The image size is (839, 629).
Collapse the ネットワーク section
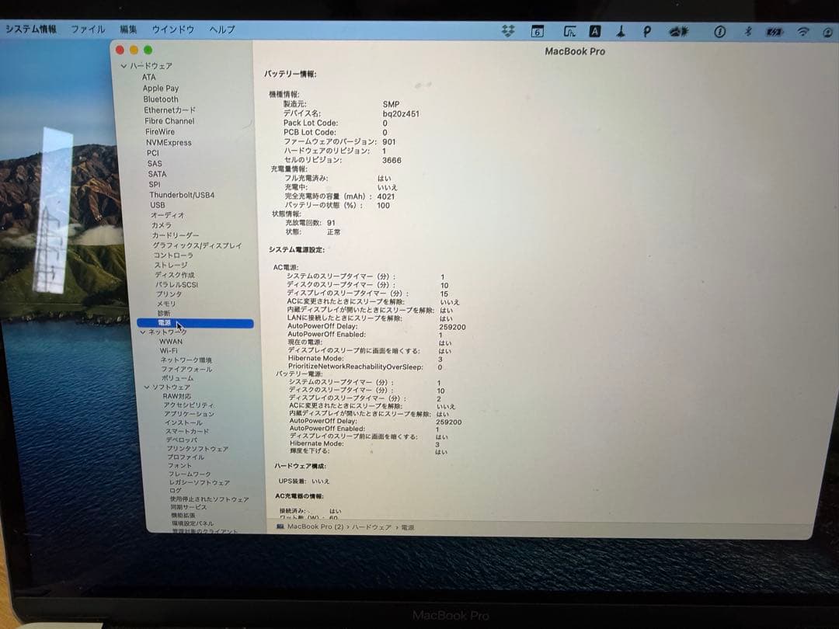tap(142, 331)
